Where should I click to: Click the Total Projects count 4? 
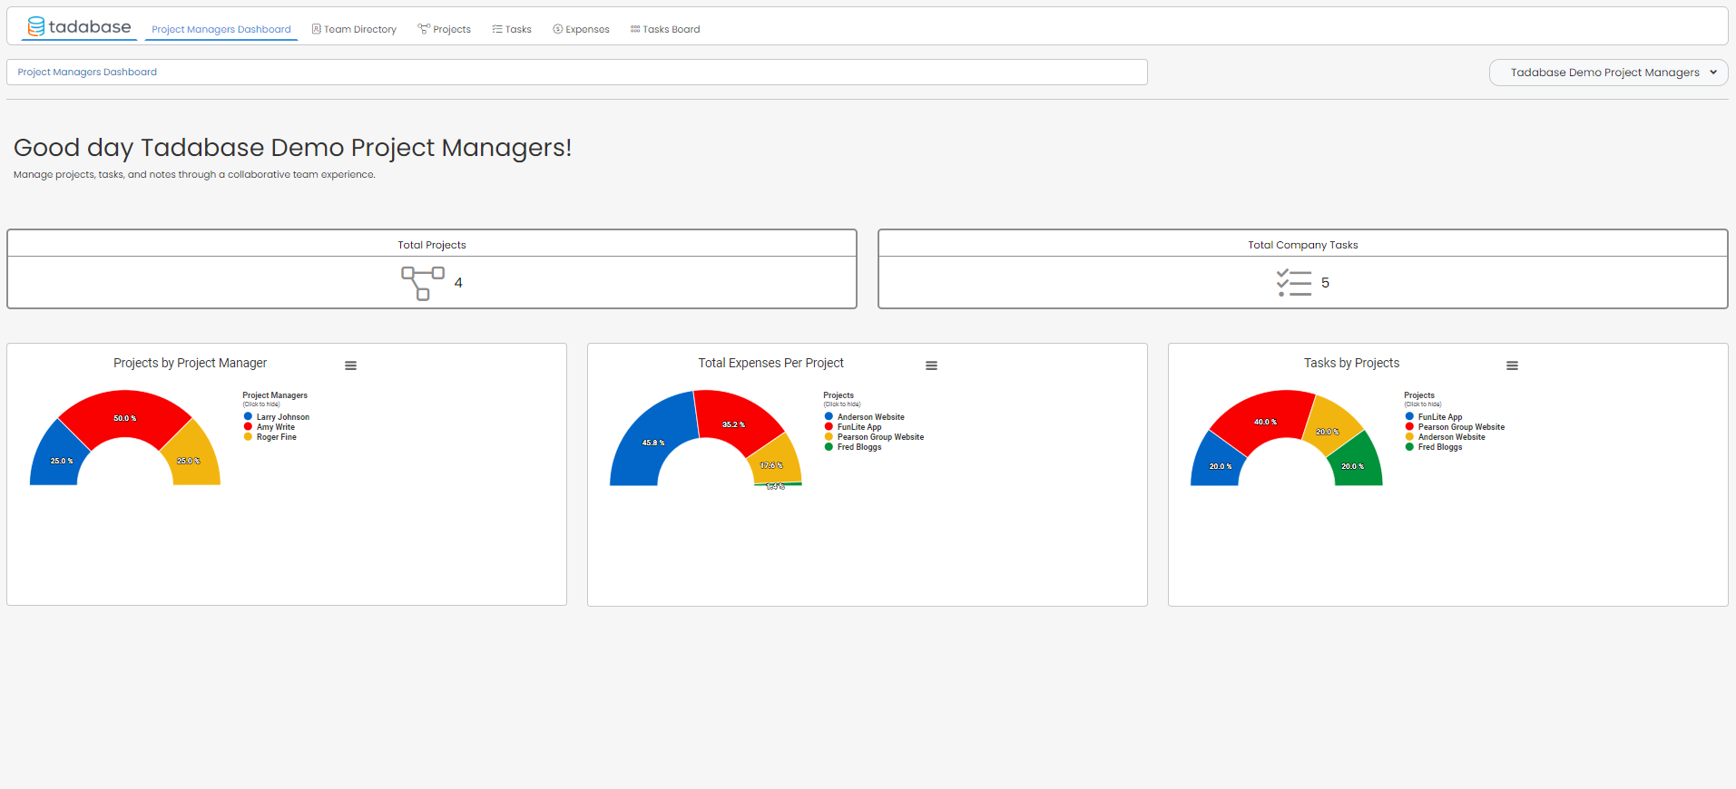point(458,283)
